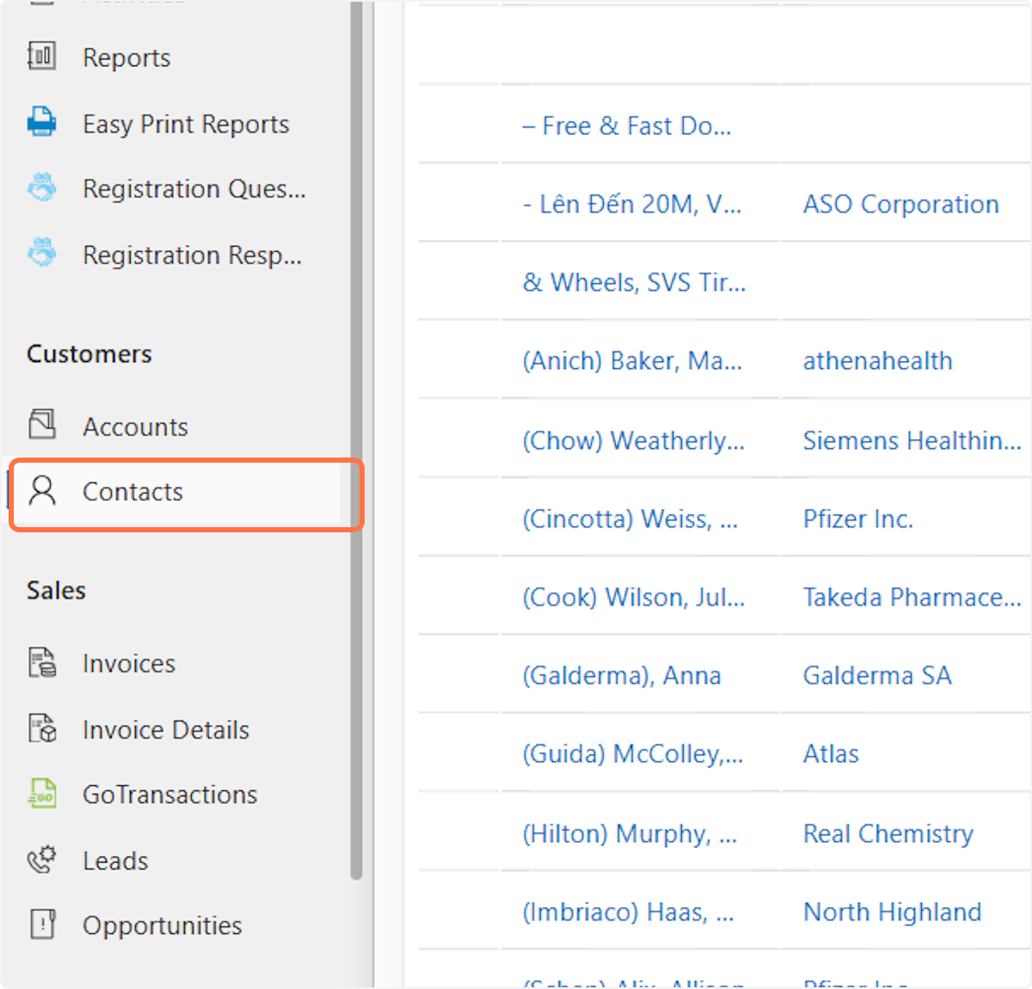This screenshot has height=989, width=1032.
Task: Click the Registration Questions icon
Action: click(x=41, y=187)
